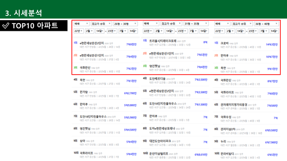The width and height of the screenshot is (287, 161).
Task: Click the TOP10 아파트 heading label
Action: (35, 25)
